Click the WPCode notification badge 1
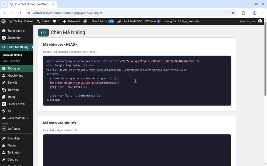The height and width of the screenshot is (166, 267). 159,21
